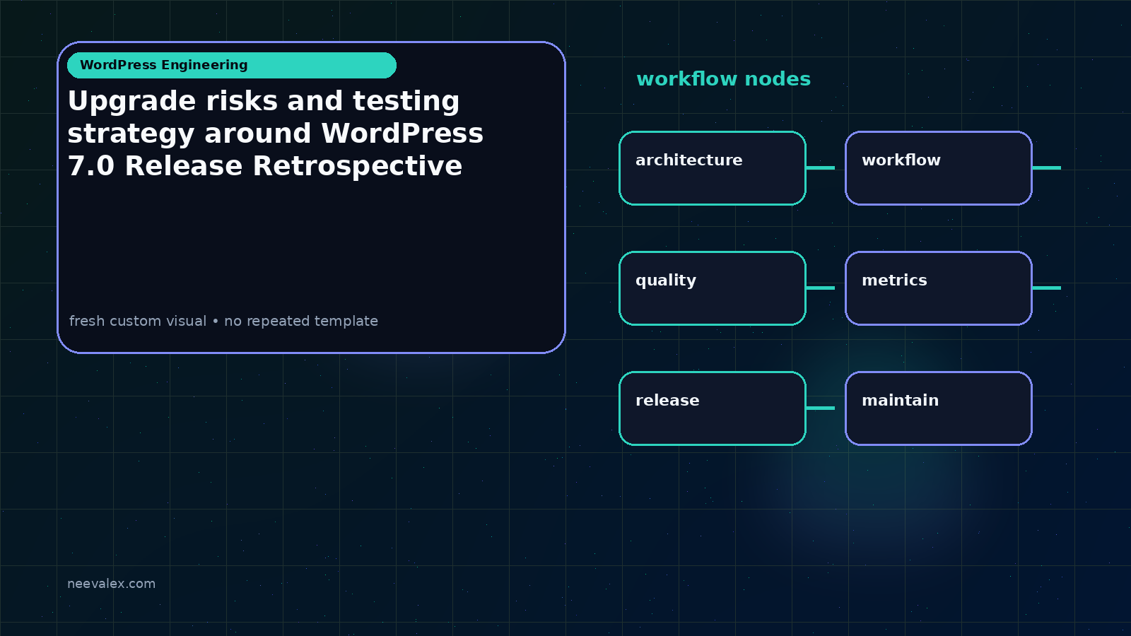The width and height of the screenshot is (1131, 636).
Task: Open the neevalex.com link
Action: [111, 584]
